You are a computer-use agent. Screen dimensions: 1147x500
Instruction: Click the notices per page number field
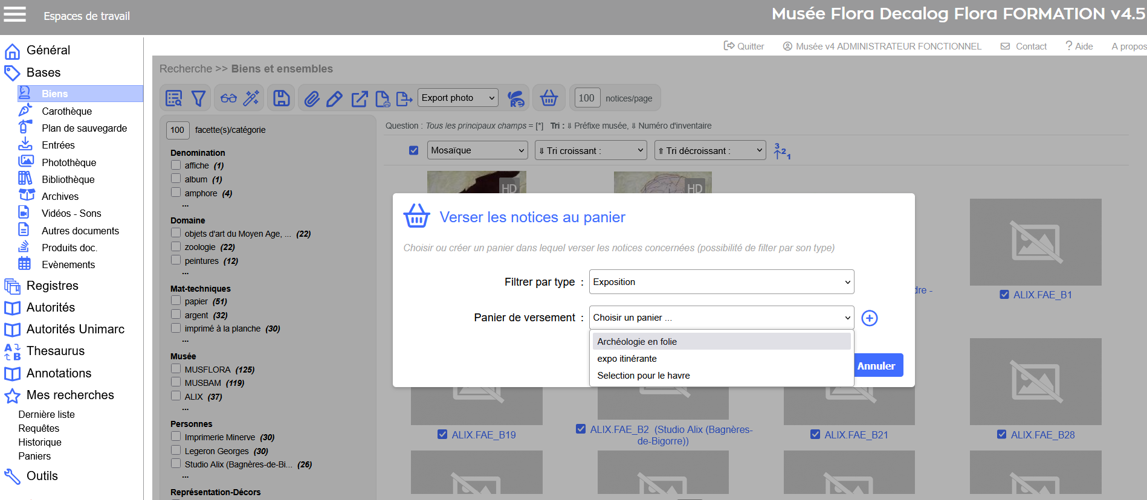point(586,98)
